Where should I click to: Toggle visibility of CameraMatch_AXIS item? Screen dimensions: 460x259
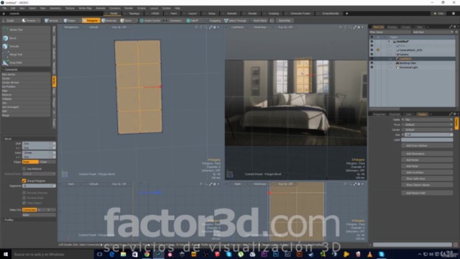(x=372, y=50)
